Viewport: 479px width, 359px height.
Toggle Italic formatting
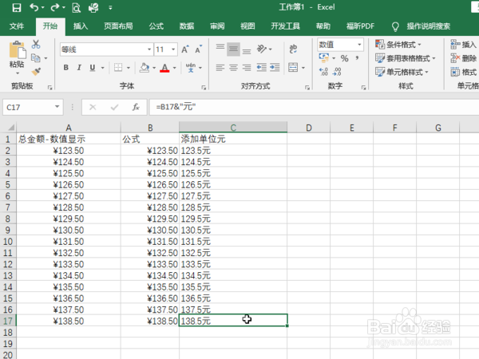(79, 68)
